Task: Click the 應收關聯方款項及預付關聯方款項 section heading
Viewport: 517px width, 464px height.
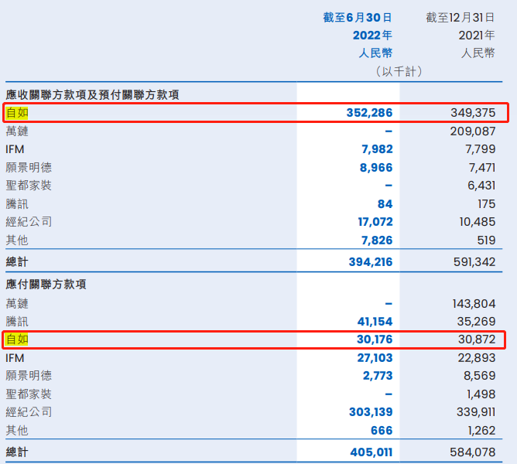Action: coord(92,94)
